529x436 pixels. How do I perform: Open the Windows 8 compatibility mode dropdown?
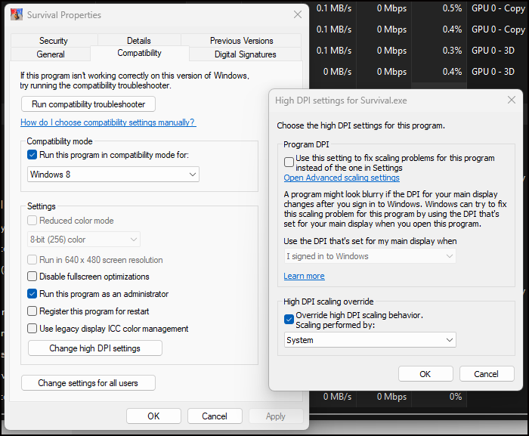(x=113, y=175)
